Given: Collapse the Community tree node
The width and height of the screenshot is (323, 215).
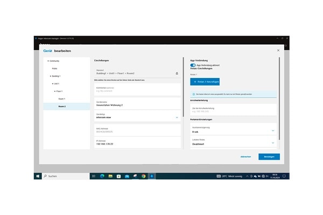Looking at the screenshot, I should click(48, 61).
